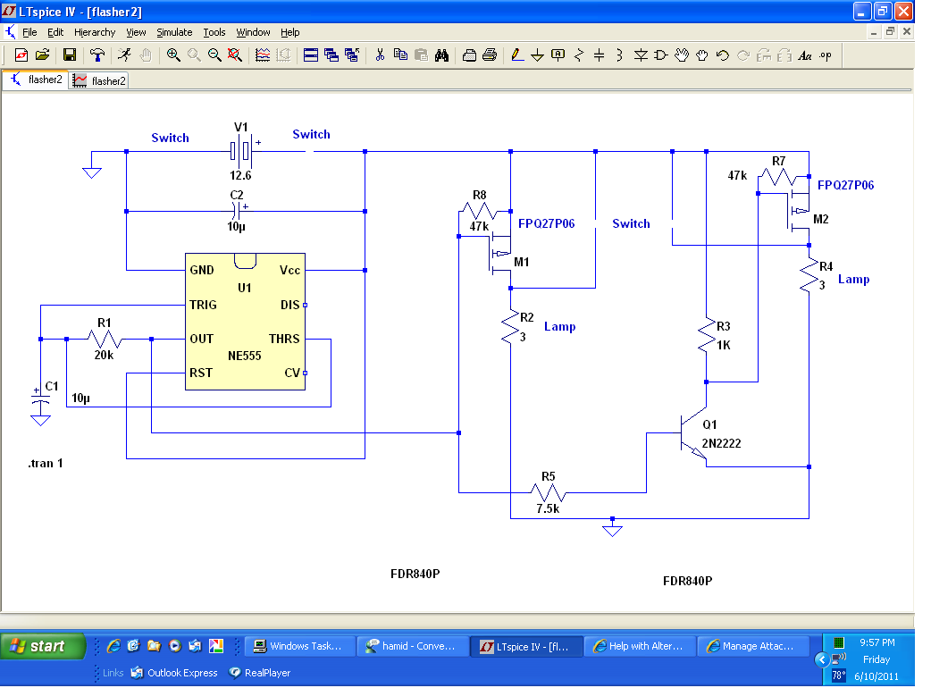Cascade the windows using the toolbar icon

coord(331,55)
